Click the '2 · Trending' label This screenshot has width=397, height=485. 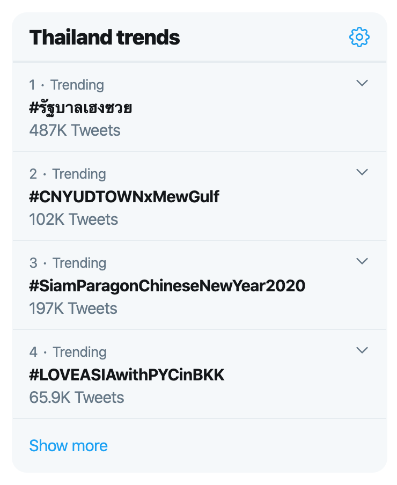(x=68, y=174)
